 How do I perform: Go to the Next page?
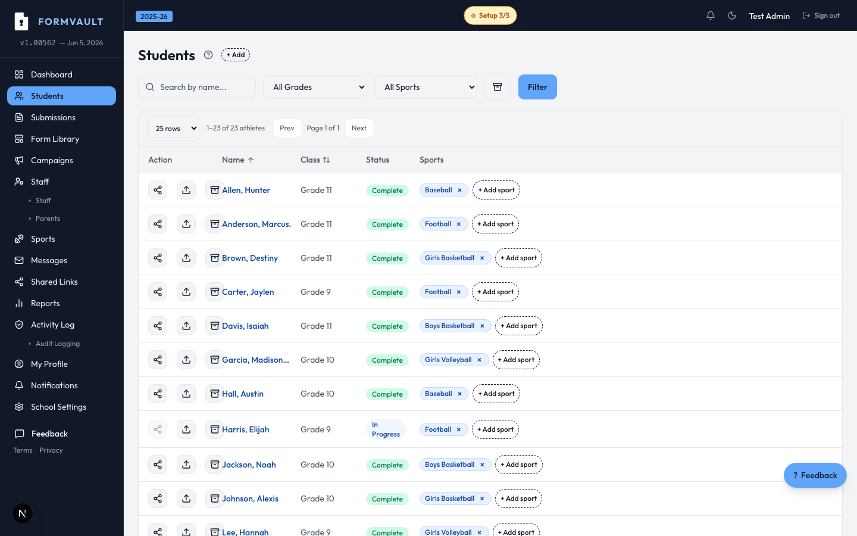(359, 128)
